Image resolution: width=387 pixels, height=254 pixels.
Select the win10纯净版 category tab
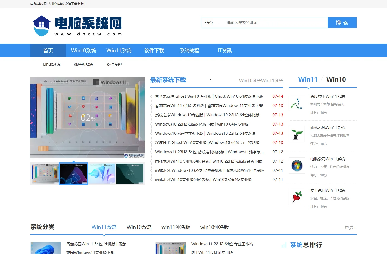214,227
